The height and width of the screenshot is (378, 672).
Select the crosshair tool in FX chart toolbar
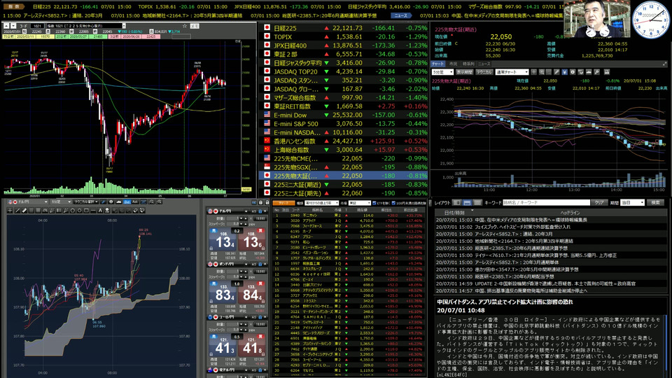click(10, 211)
